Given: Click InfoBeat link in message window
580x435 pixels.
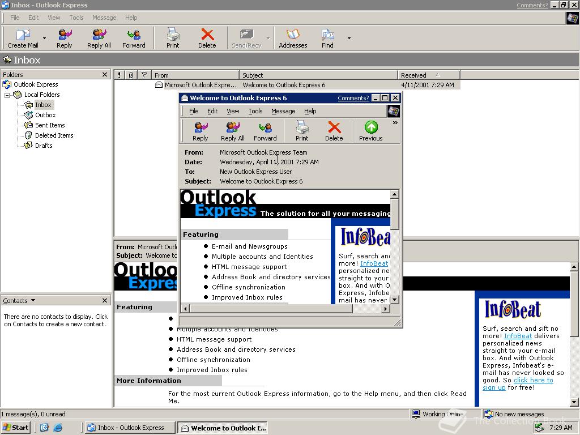Looking at the screenshot, I should click(x=374, y=263).
